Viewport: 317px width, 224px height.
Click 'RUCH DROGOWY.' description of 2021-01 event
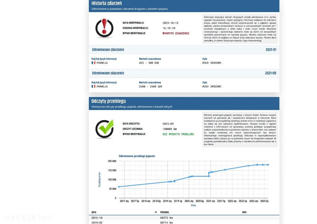point(212,63)
